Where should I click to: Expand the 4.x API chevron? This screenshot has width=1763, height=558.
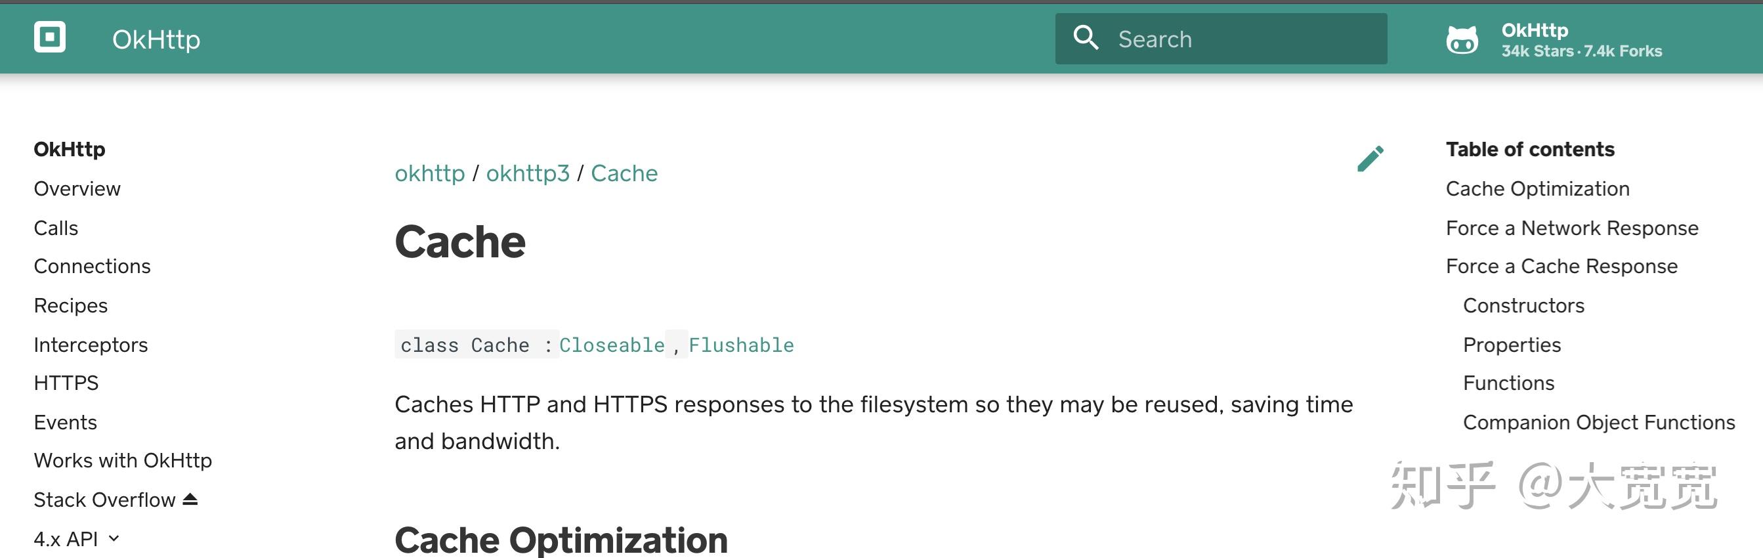point(114,539)
